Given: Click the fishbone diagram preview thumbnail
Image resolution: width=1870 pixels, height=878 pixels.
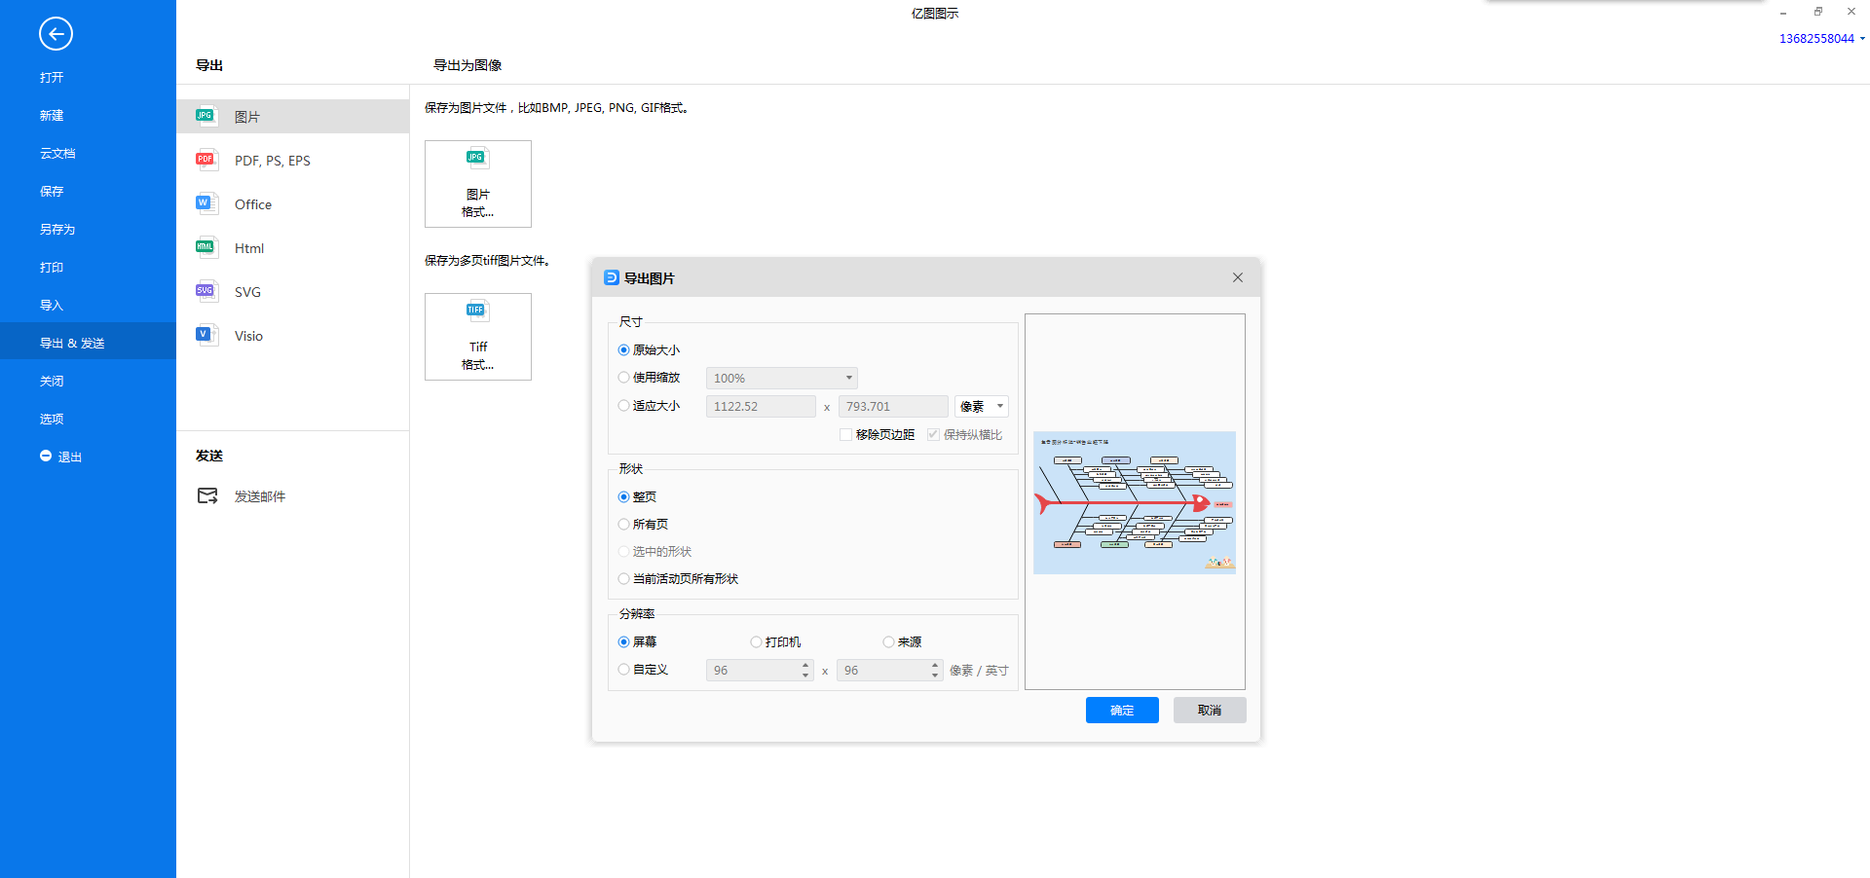Looking at the screenshot, I should click(1135, 502).
